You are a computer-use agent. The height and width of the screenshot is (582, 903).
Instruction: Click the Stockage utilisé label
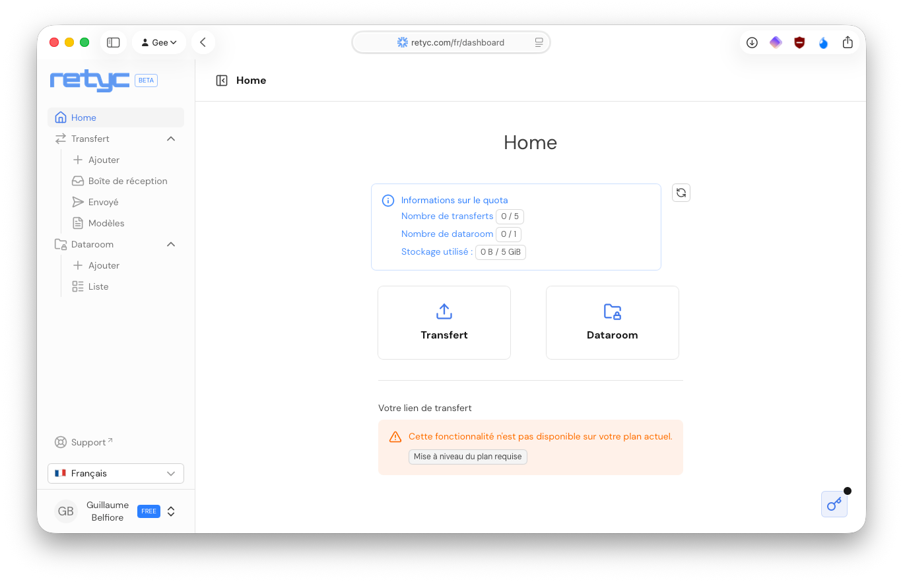(437, 251)
